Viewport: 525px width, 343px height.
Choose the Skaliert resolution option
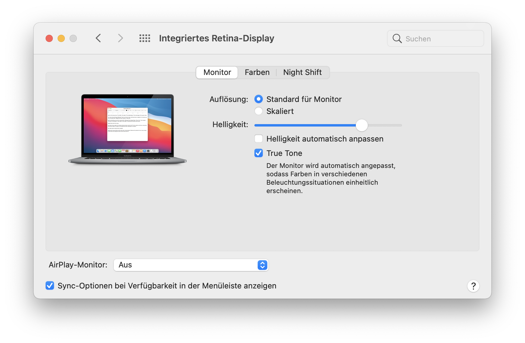pyautogui.click(x=259, y=111)
